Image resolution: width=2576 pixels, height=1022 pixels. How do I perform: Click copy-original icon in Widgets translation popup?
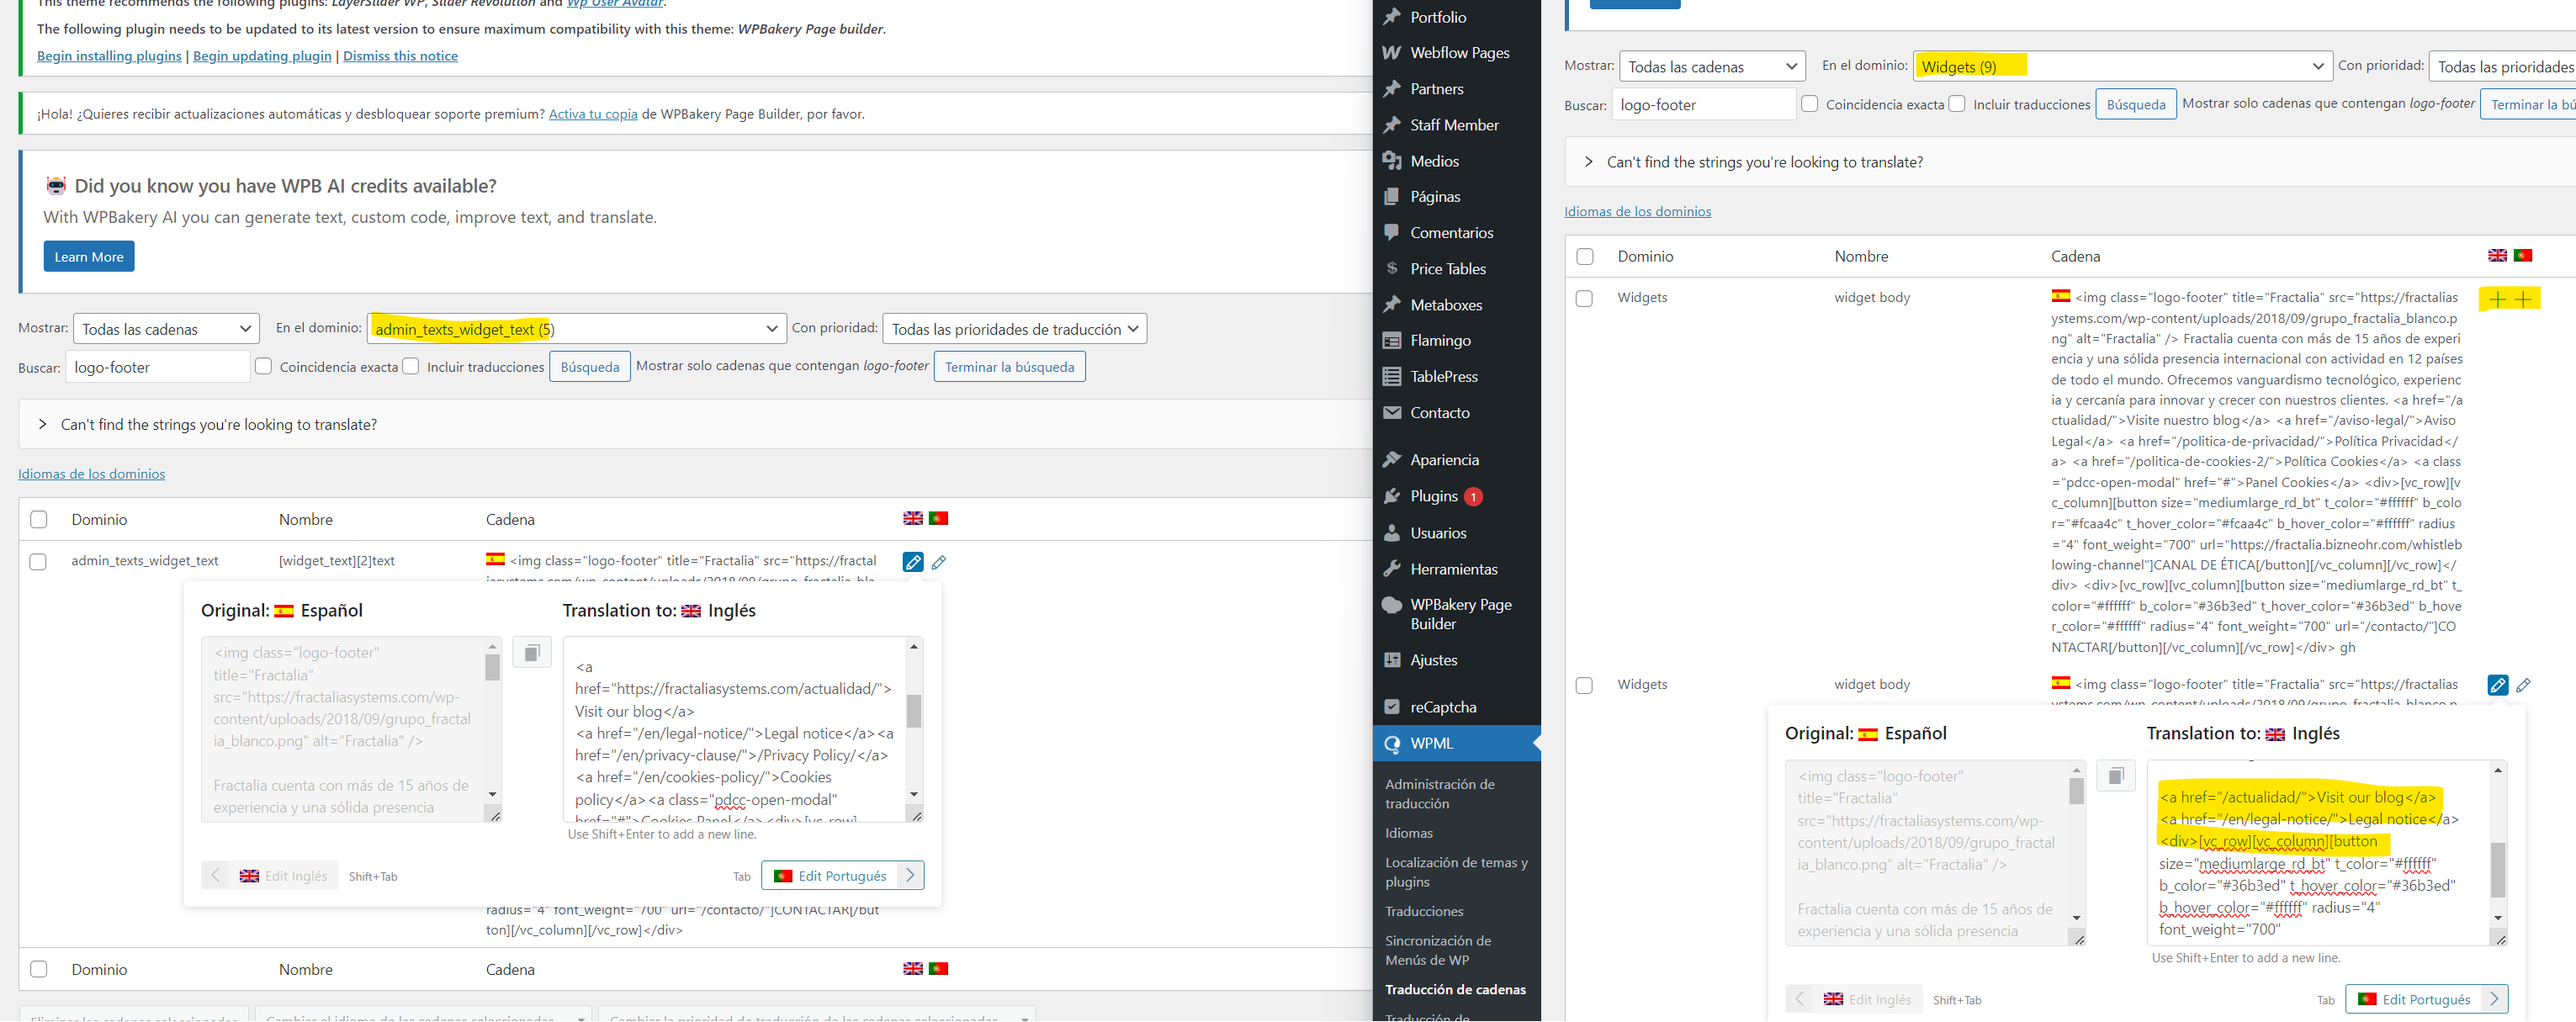2116,776
